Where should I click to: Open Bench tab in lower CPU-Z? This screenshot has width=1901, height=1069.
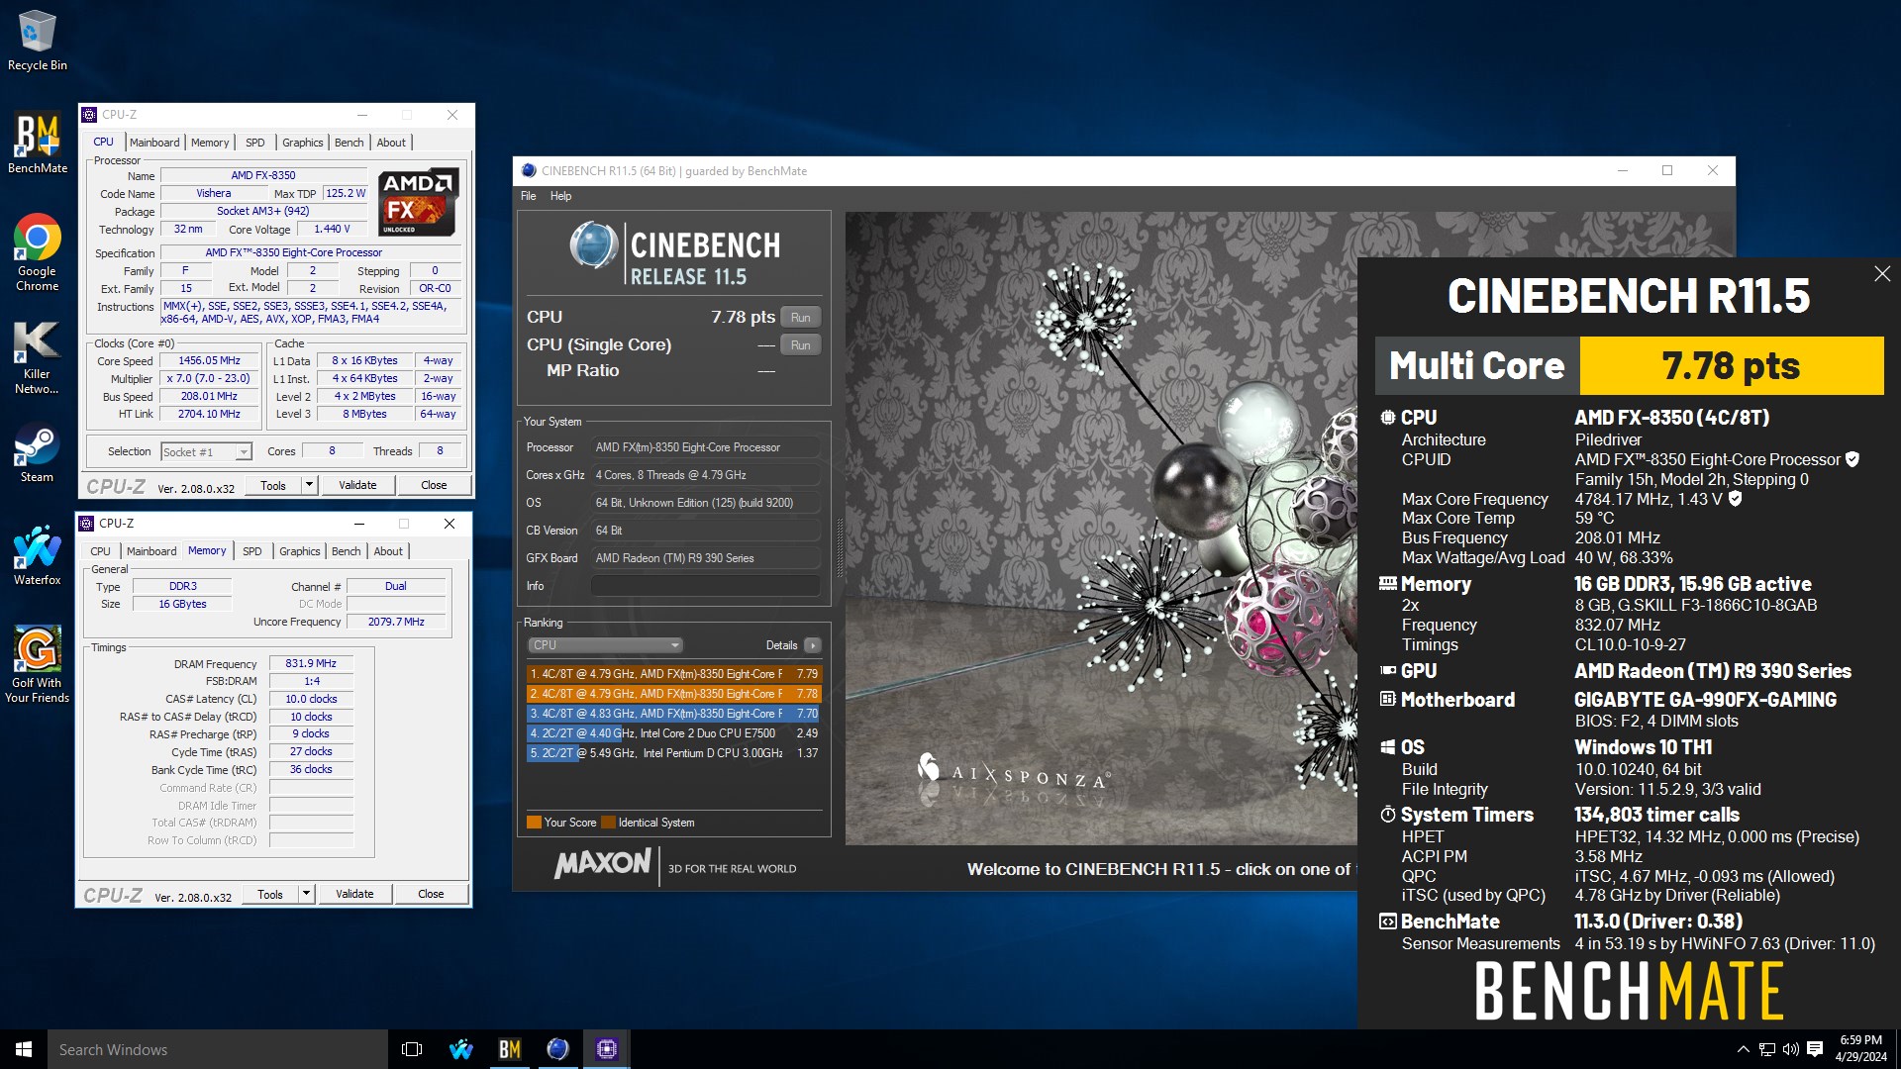(x=346, y=551)
